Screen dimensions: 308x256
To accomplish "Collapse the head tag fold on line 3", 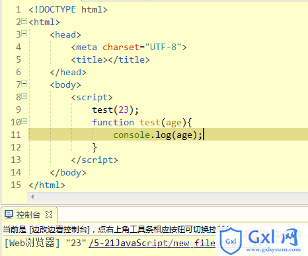I will tap(24, 34).
